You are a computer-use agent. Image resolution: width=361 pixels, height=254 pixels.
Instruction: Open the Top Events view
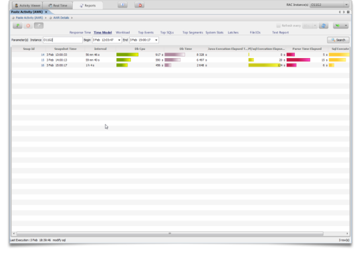tap(146, 33)
